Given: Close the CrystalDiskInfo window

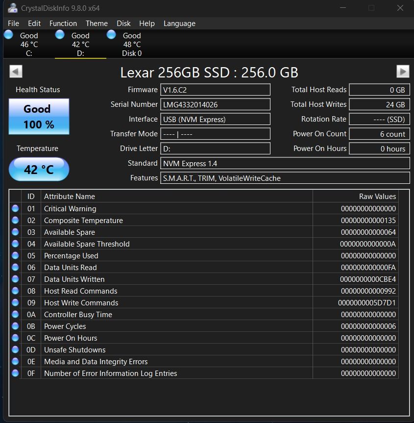Looking at the screenshot, I should click(x=400, y=8).
